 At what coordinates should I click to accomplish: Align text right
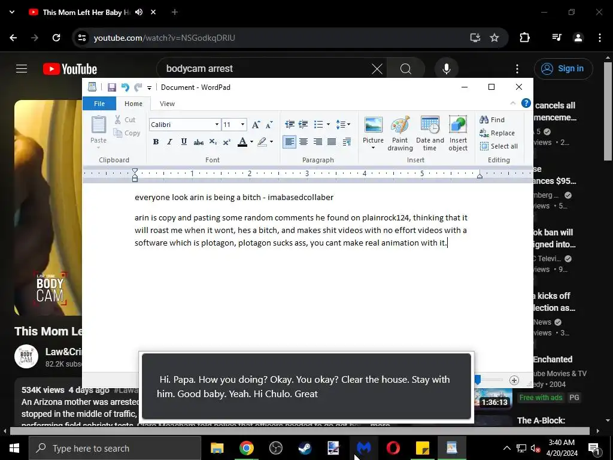coord(318,141)
